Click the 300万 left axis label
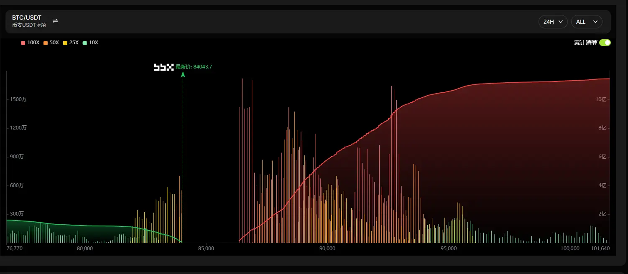The height and width of the screenshot is (274, 628). [x=17, y=214]
